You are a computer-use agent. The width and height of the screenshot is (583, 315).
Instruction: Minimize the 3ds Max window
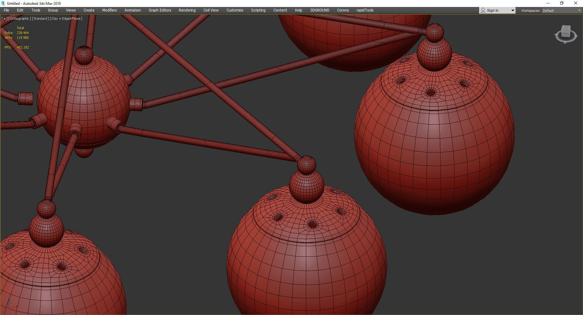tap(548, 3)
